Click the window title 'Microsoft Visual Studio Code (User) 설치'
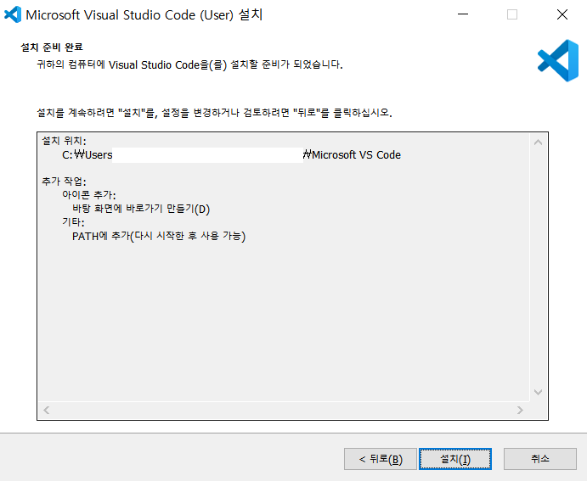 click(144, 15)
